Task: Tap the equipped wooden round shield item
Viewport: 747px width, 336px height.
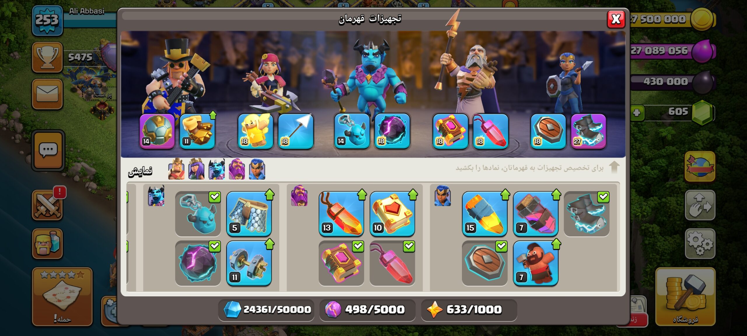Action: pyautogui.click(x=485, y=263)
